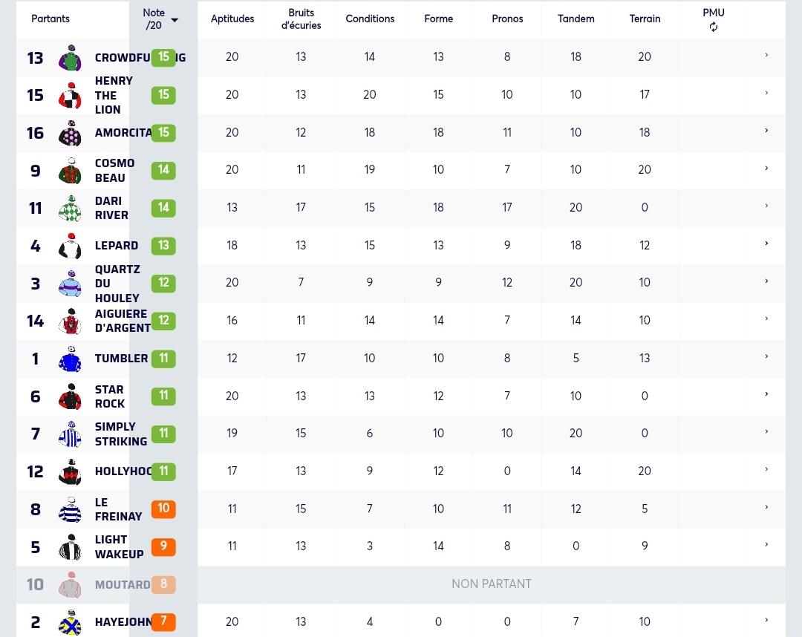Open Light Wakeup horse link
The width and height of the screenshot is (802, 637).
(x=119, y=546)
